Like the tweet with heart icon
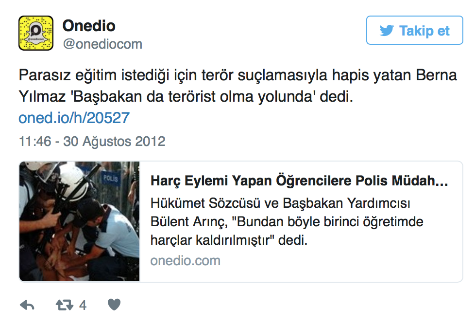 click(114, 305)
